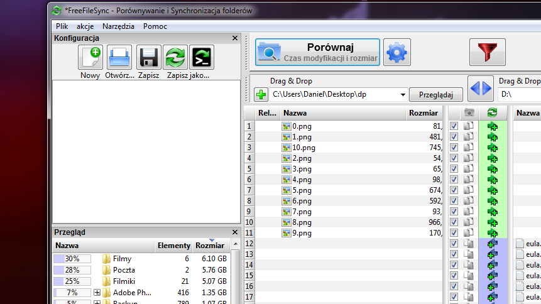Uncheck the checkbox for 2.png row
Screen dimensions: 541x304
point(454,158)
